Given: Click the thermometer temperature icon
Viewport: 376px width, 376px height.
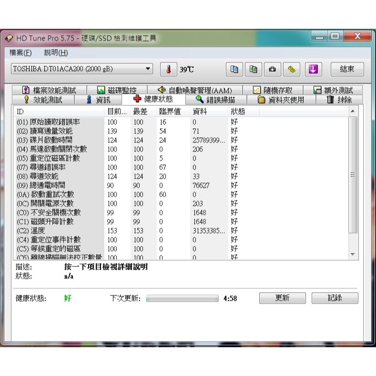Looking at the screenshot, I should pyautogui.click(x=169, y=69).
